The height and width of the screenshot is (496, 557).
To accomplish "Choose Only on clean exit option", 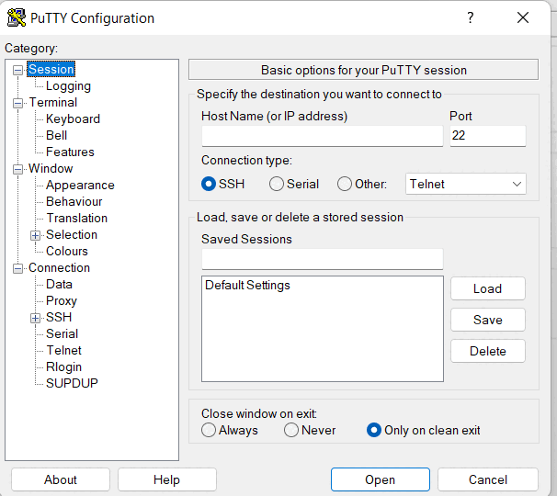I will [374, 430].
